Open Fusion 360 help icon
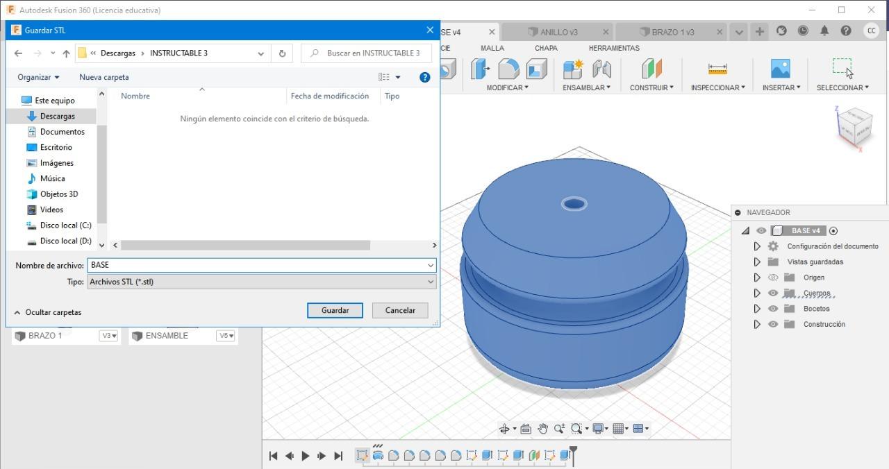889x469 pixels. (846, 31)
